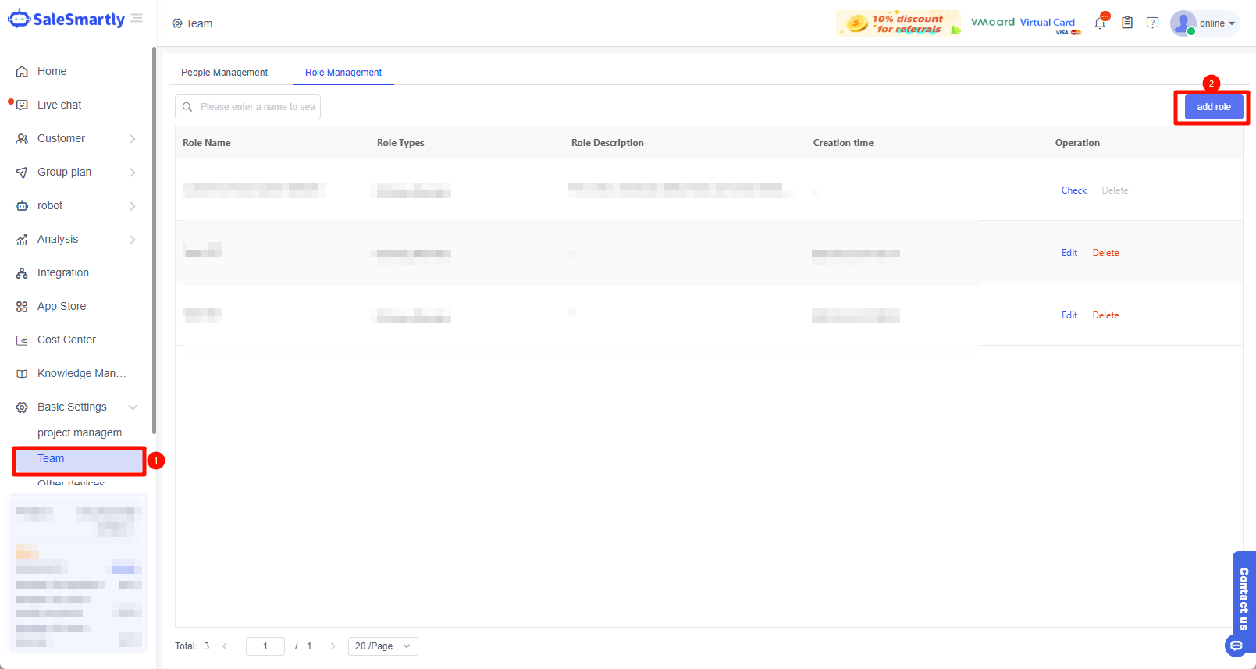Expand the robot submenu chevron
Image resolution: width=1256 pixels, height=669 pixels.
(x=133, y=206)
